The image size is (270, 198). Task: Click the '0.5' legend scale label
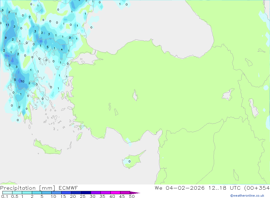coord(15,196)
